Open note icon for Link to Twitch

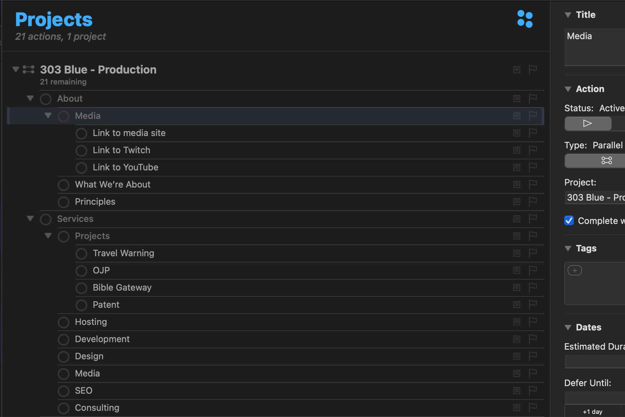tap(517, 150)
